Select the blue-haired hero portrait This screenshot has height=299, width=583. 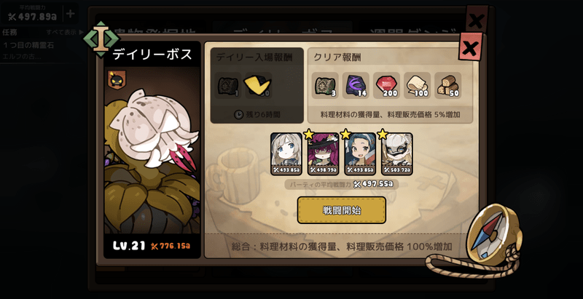click(359, 154)
